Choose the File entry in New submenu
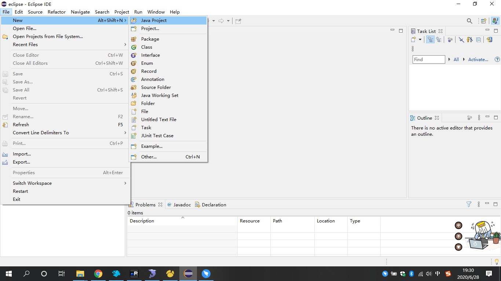The width and height of the screenshot is (501, 281). (168, 112)
